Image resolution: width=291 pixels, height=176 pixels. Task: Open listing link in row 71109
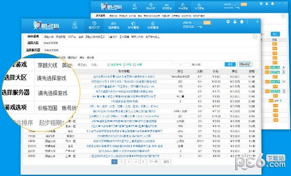(x=124, y=136)
